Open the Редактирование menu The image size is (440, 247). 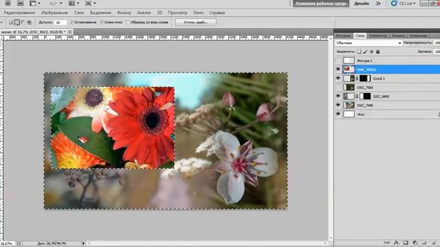pyautogui.click(x=19, y=13)
